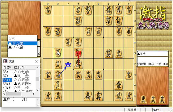Select the 飛車 rook piece on board
Screen dimensions: 173x112
pyautogui.click(x=118, y=85)
